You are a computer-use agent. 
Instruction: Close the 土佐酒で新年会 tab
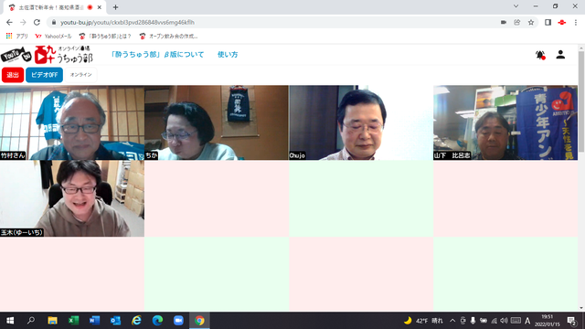[100, 7]
